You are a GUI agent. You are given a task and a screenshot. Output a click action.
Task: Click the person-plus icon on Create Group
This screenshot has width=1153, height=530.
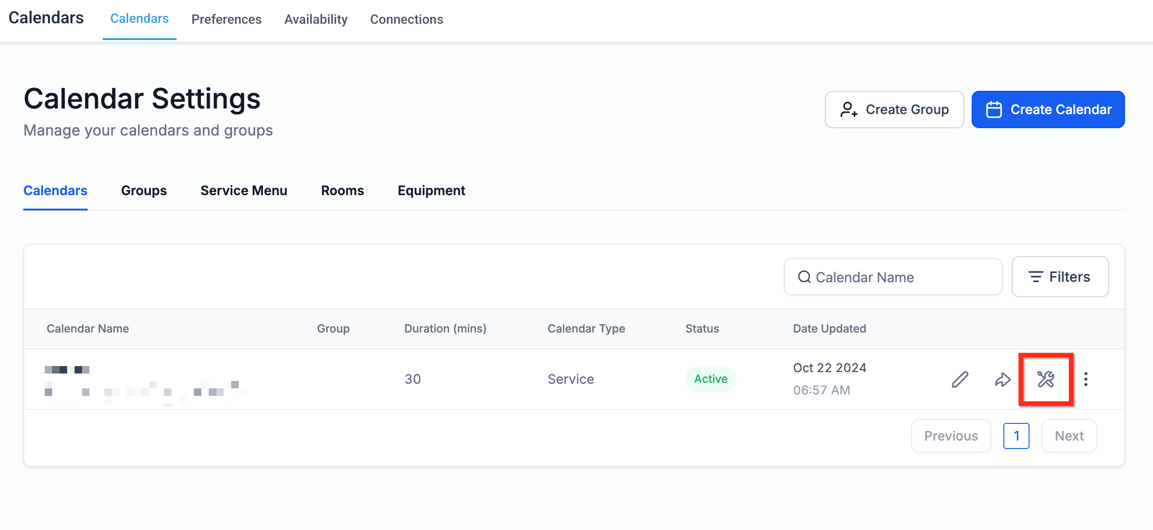click(x=849, y=110)
